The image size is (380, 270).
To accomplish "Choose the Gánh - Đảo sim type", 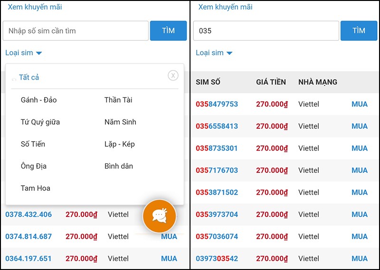I will pos(38,100).
